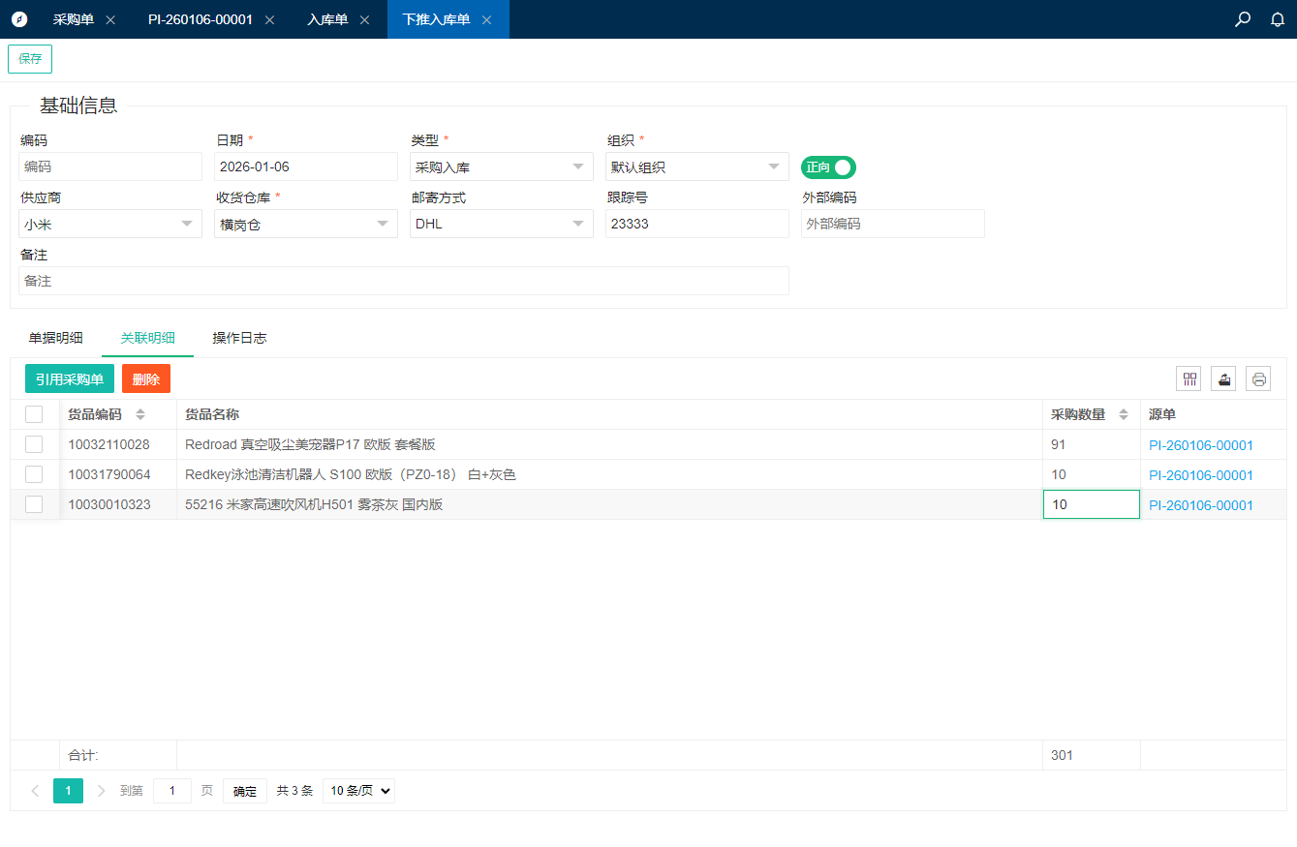The image size is (1297, 847).
Task: Click the compass navigation icon
Action: (x=19, y=19)
